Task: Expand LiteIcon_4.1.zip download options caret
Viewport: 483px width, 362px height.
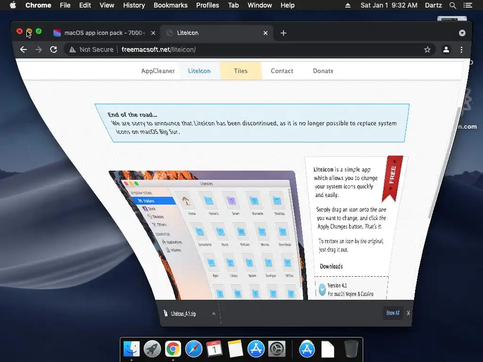Action: click(x=214, y=313)
